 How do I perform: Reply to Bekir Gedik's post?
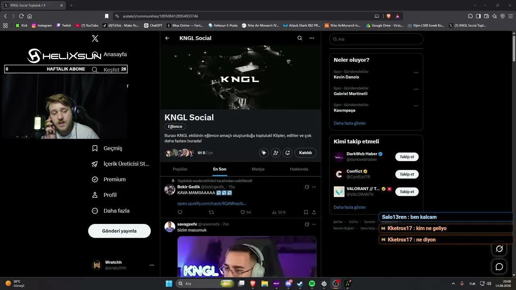[180, 212]
